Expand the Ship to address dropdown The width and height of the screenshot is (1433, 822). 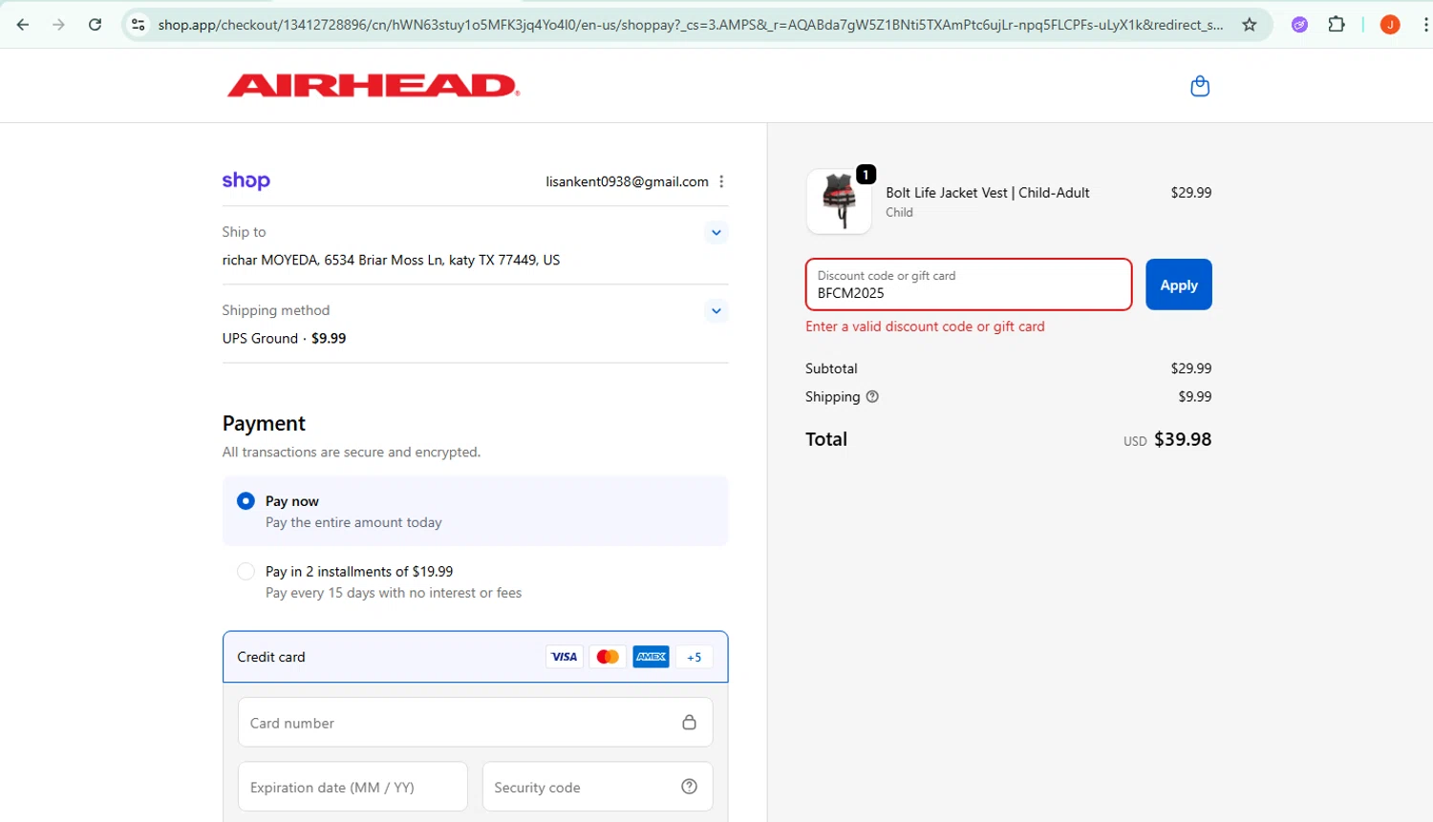(716, 232)
